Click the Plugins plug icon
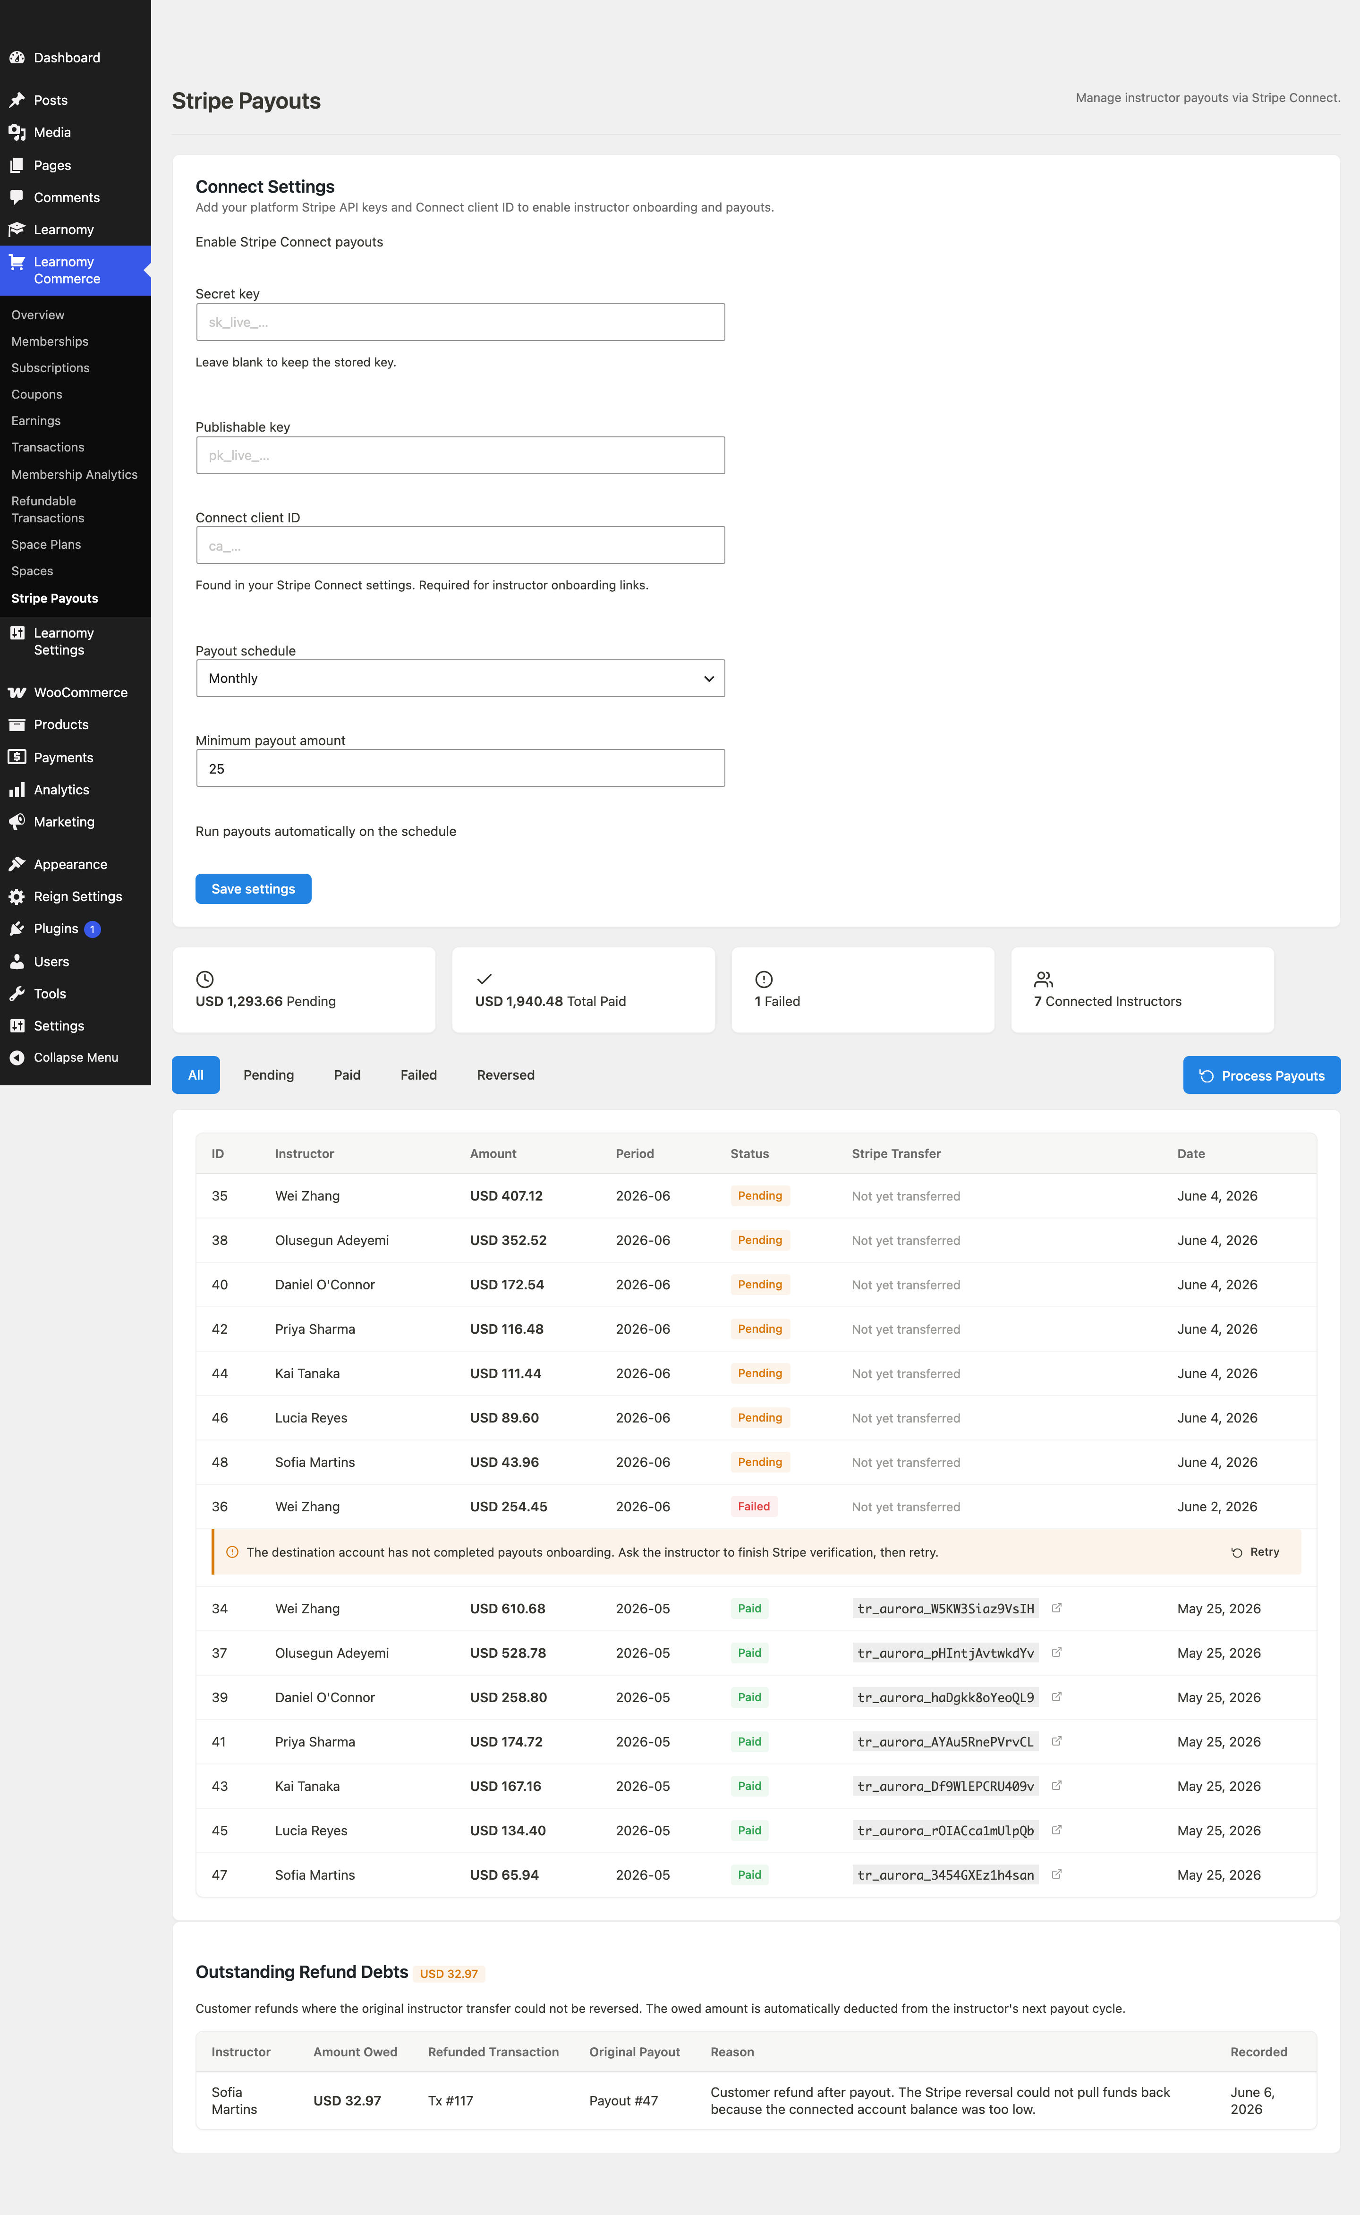Image resolution: width=1360 pixels, height=2215 pixels. 16,929
